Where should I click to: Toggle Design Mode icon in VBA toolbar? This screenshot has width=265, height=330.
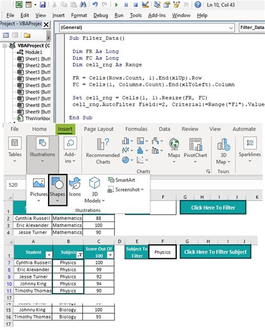click(x=145, y=4)
